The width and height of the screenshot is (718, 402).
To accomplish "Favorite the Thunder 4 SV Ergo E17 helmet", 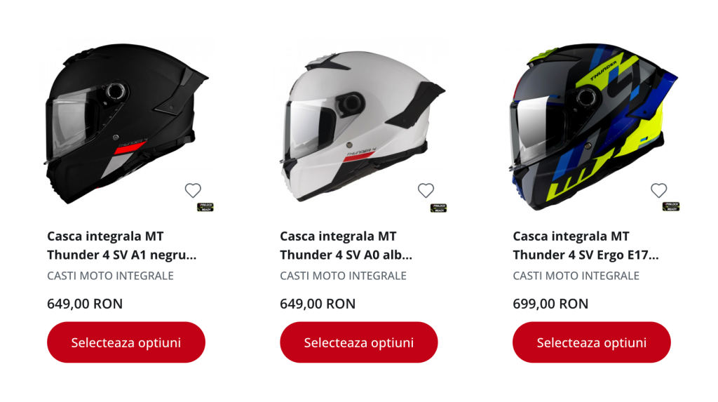I will (x=659, y=190).
